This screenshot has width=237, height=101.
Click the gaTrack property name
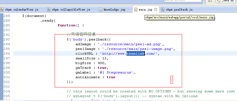pos(83,68)
